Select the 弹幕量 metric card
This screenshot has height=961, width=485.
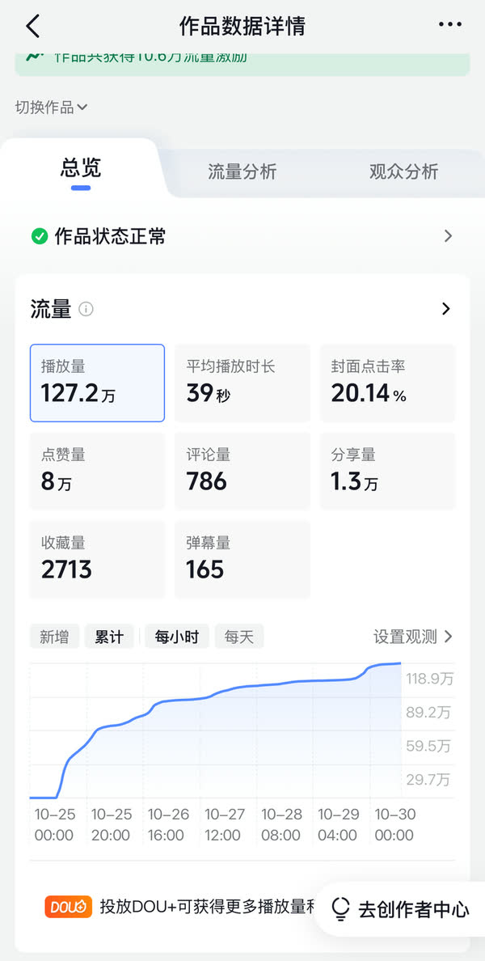pos(242,559)
